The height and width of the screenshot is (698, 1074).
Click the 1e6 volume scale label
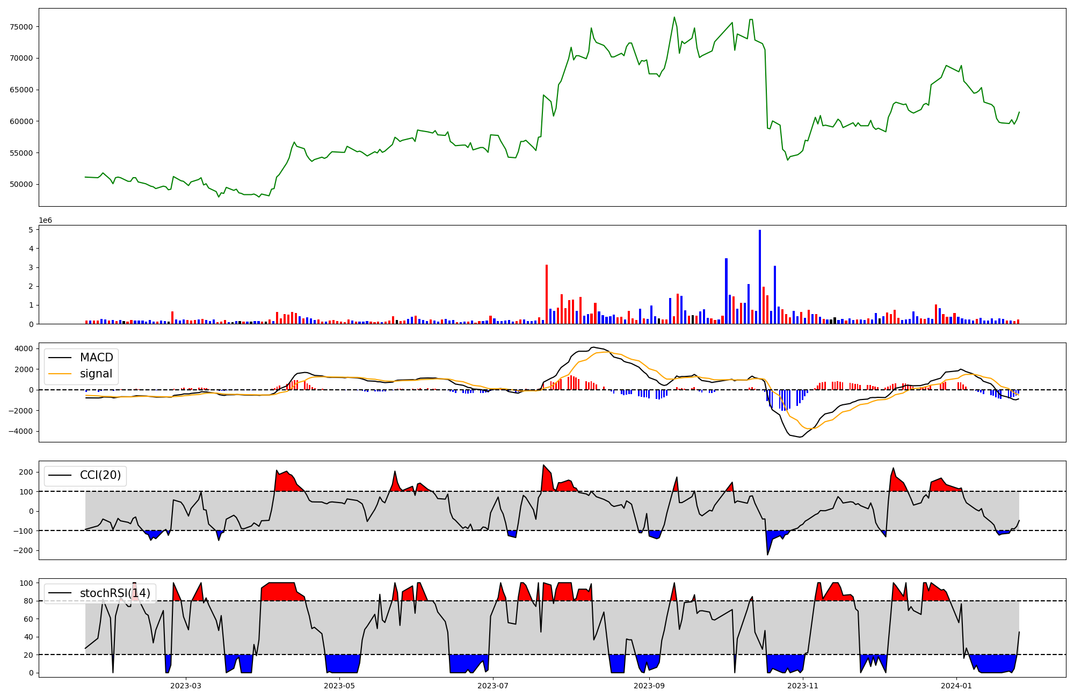pos(45,221)
